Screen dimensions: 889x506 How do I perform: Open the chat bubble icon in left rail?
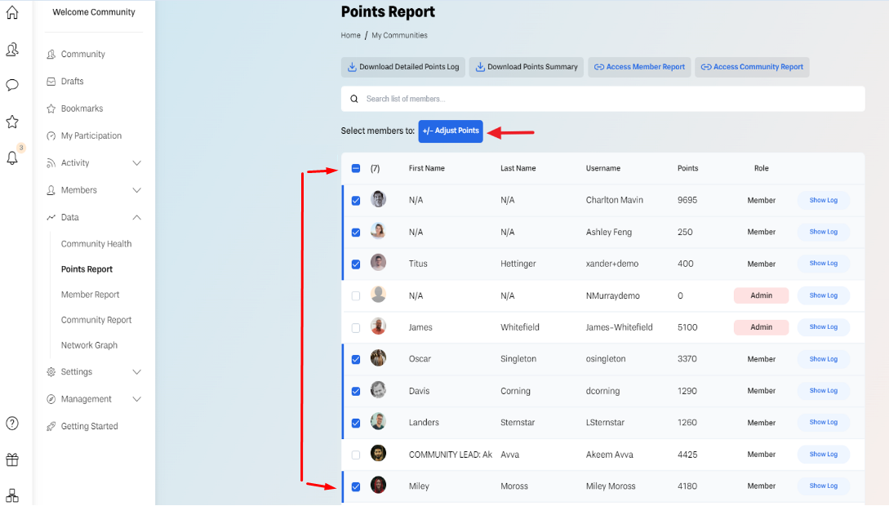pyautogui.click(x=12, y=86)
